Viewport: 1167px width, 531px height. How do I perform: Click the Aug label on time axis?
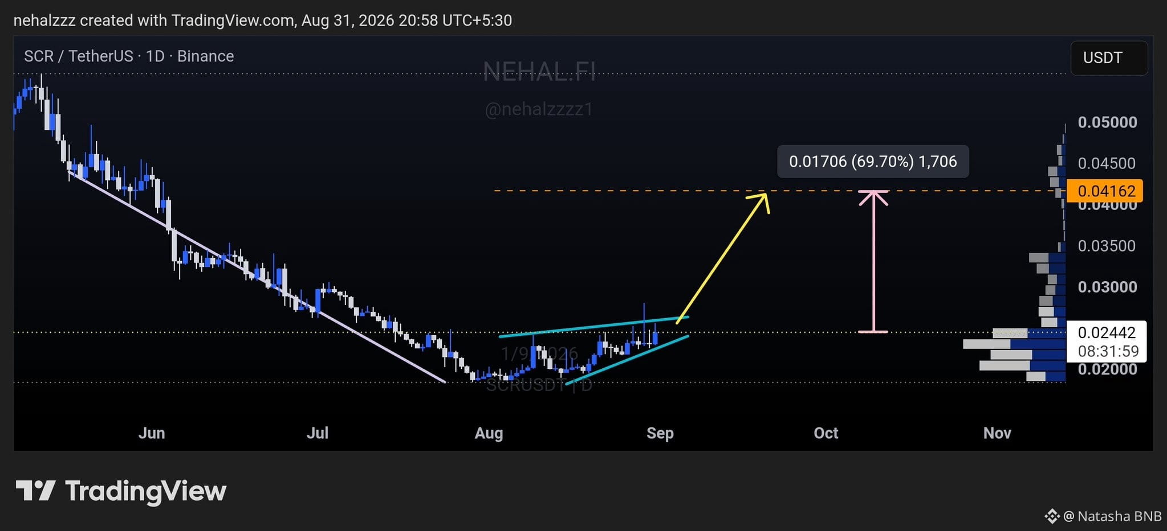pyautogui.click(x=489, y=433)
